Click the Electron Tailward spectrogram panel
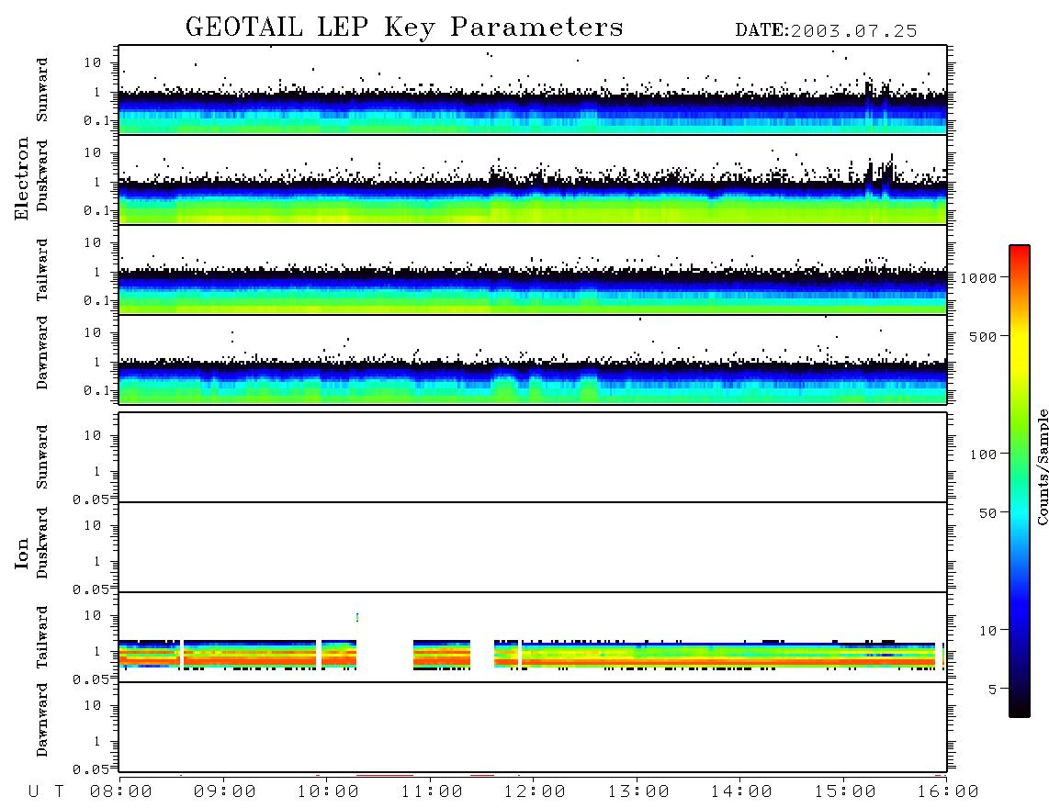The width and height of the screenshot is (1049, 808). (533, 270)
